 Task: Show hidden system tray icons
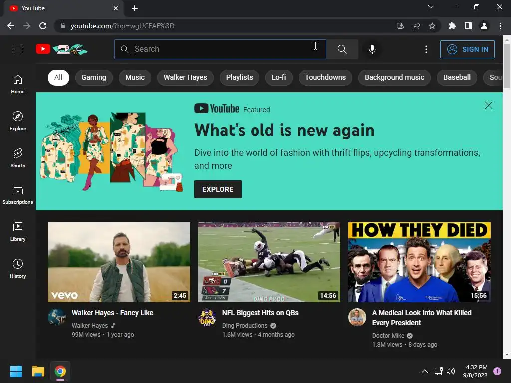[424, 371]
